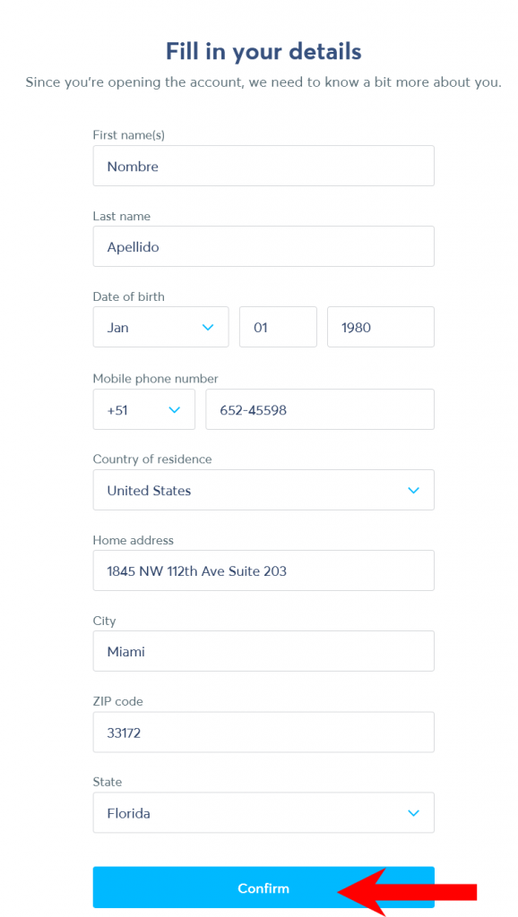
Task: Click the Confirm button
Action: click(x=263, y=887)
